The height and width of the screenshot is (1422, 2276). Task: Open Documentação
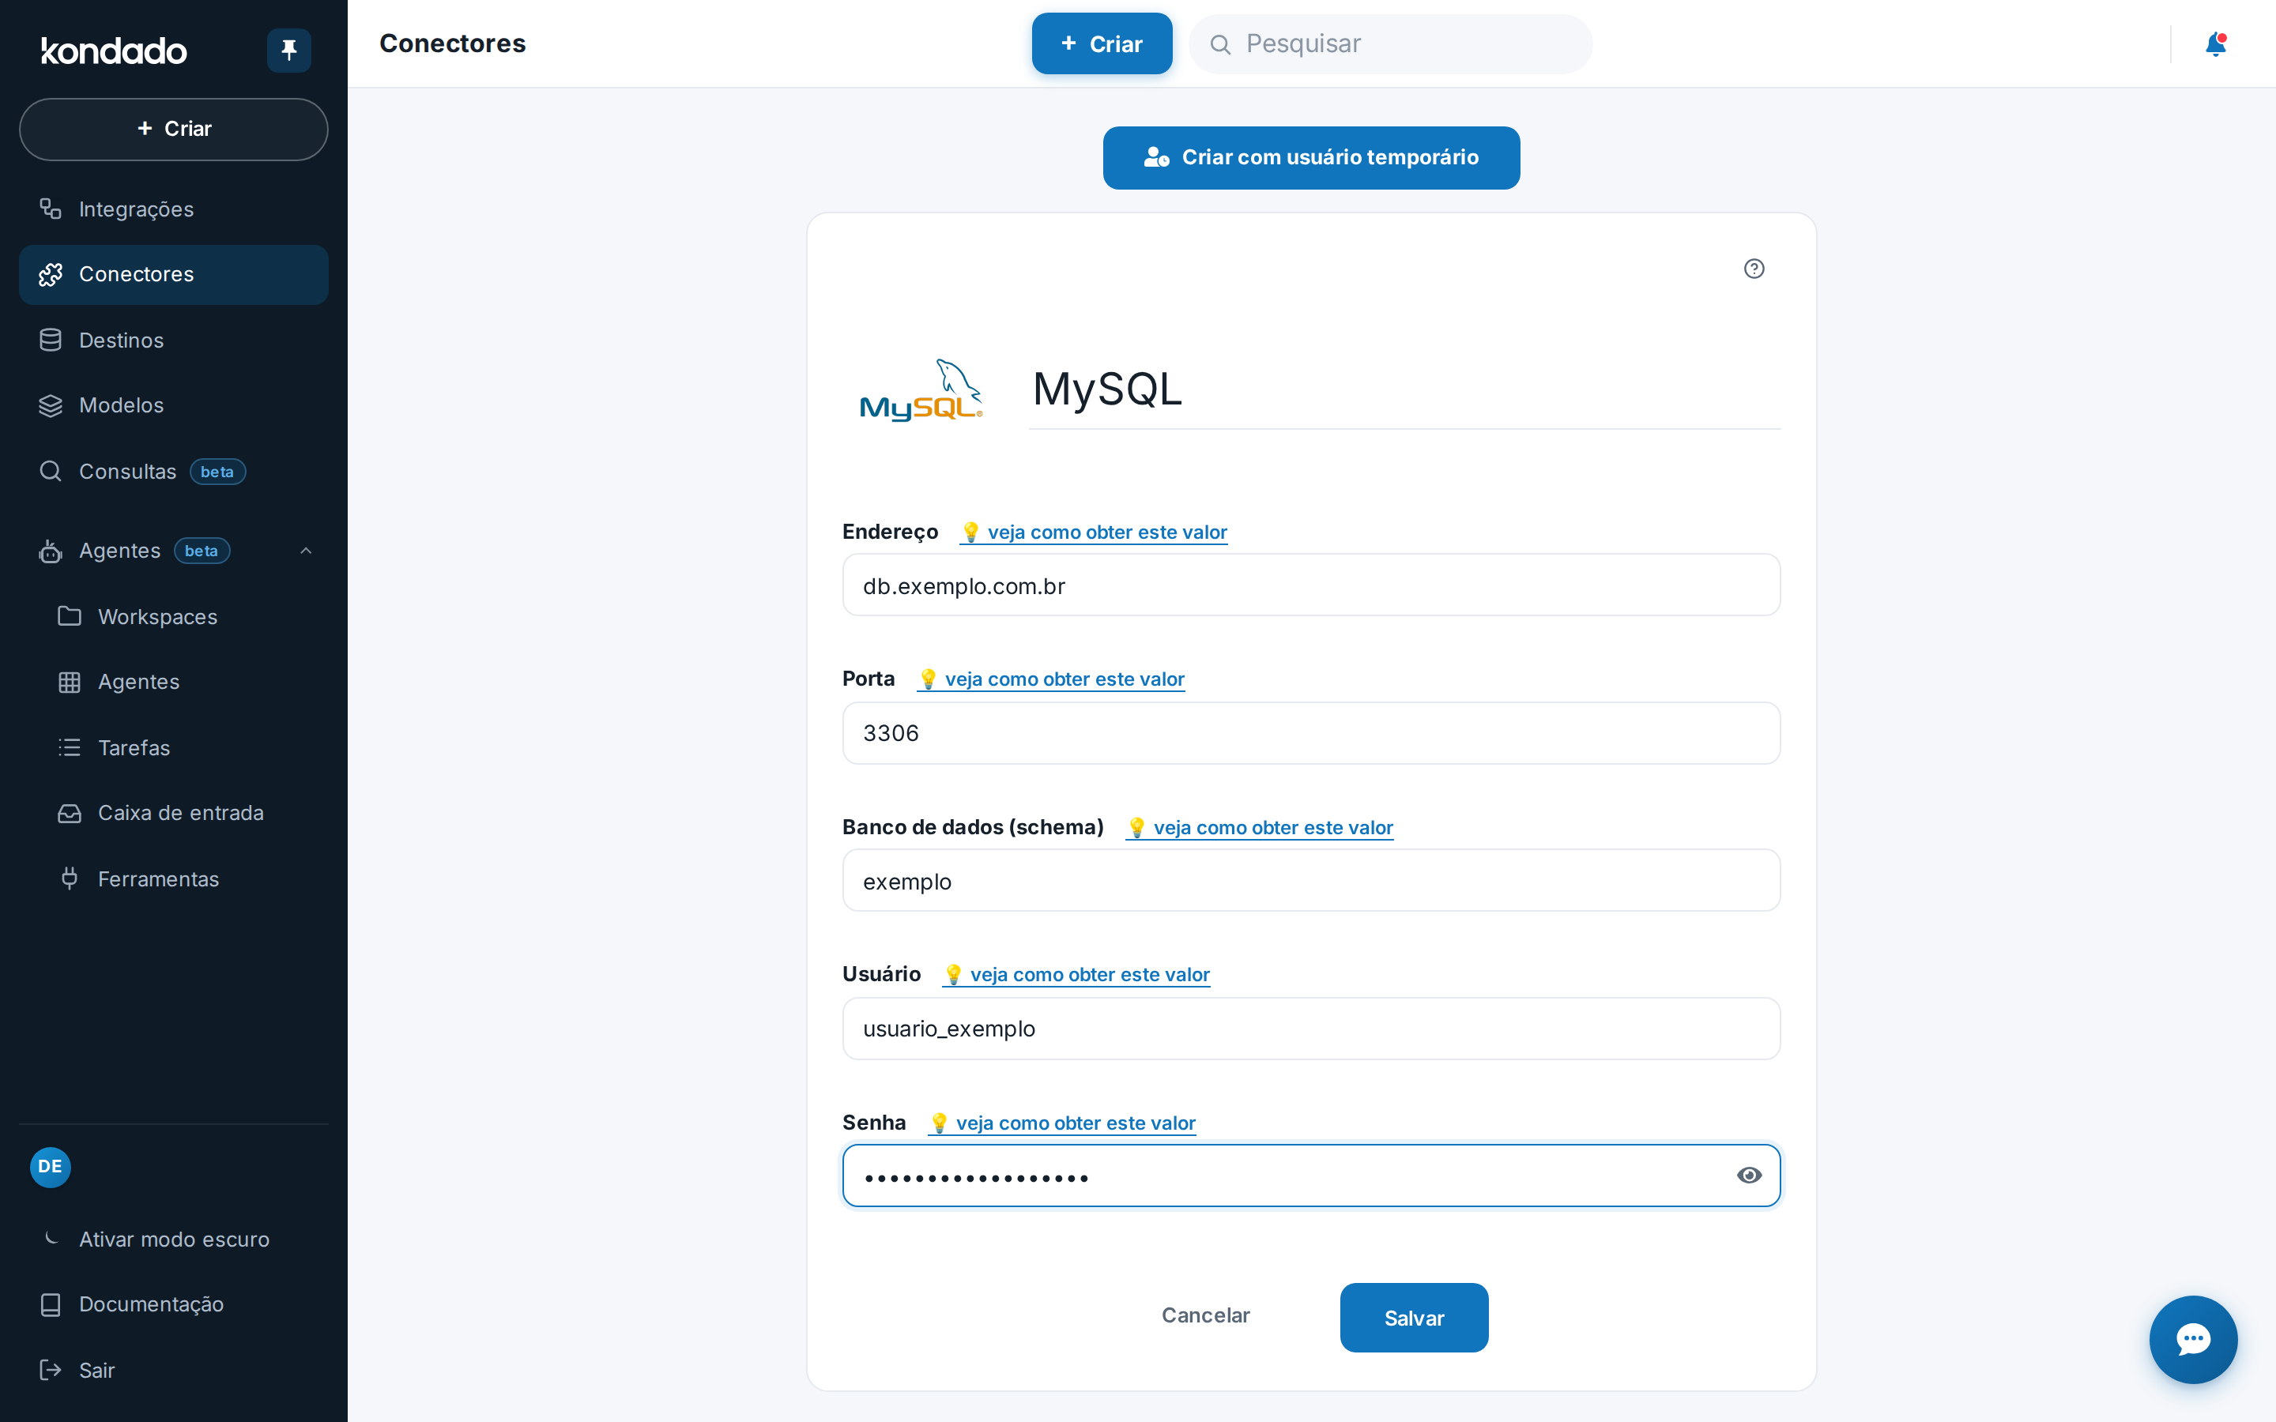coord(174,1304)
